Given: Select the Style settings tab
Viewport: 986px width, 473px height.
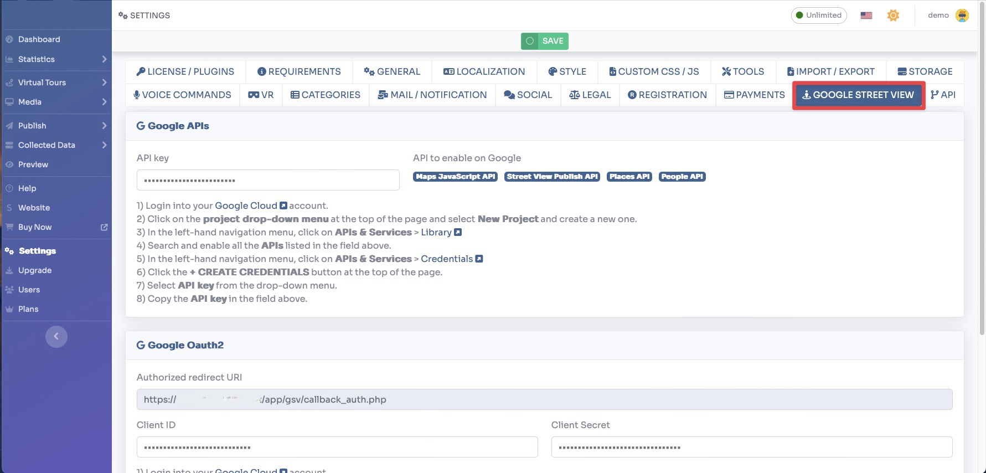Looking at the screenshot, I should 567,71.
